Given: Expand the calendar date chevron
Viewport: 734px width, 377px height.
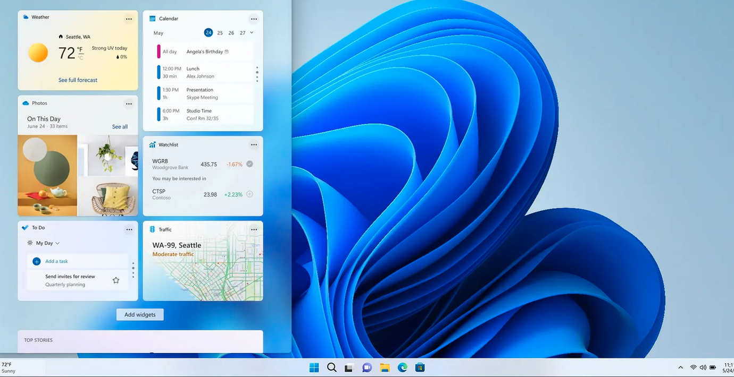Looking at the screenshot, I should [252, 33].
